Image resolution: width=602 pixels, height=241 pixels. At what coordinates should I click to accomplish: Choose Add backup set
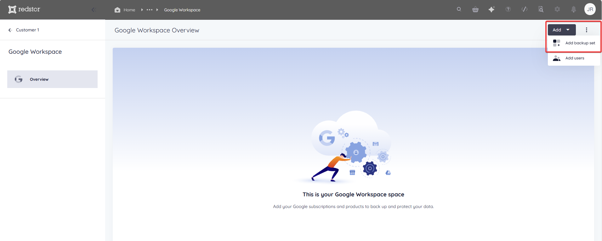point(574,43)
